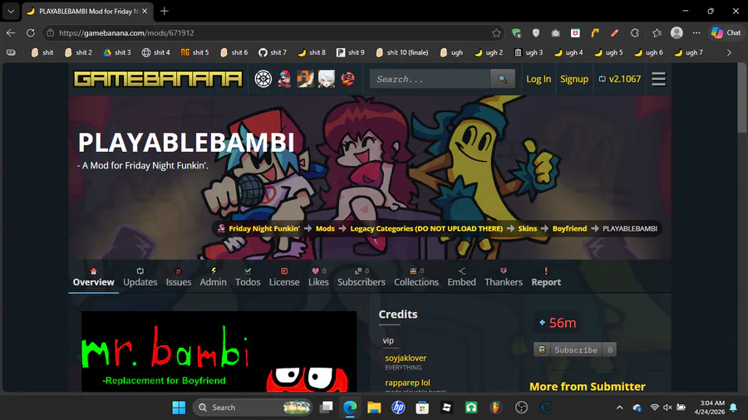Bookmark this page with the star icon

coord(496,33)
